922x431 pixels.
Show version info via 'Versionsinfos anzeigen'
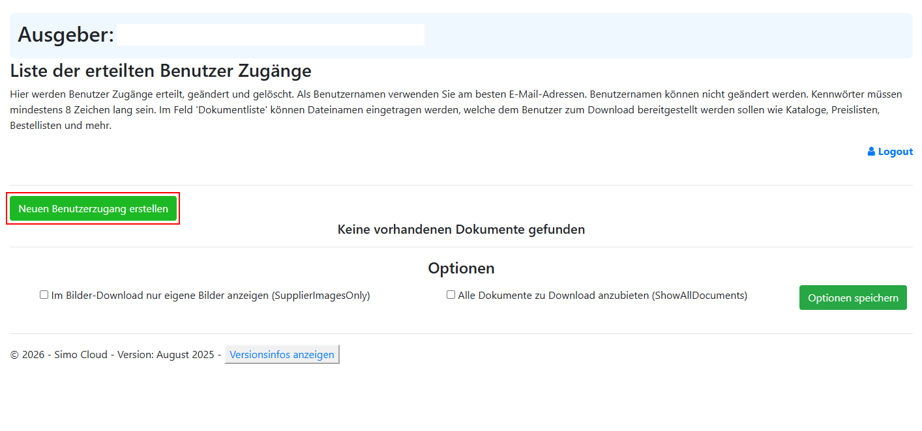[x=282, y=354]
